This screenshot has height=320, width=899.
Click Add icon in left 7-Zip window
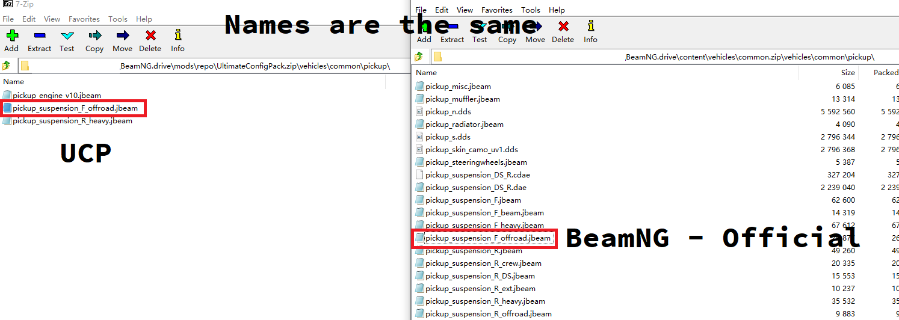coord(11,35)
